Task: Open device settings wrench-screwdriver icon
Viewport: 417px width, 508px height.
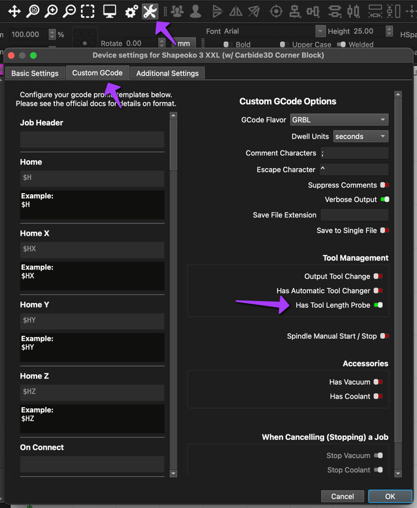Action: (x=150, y=11)
